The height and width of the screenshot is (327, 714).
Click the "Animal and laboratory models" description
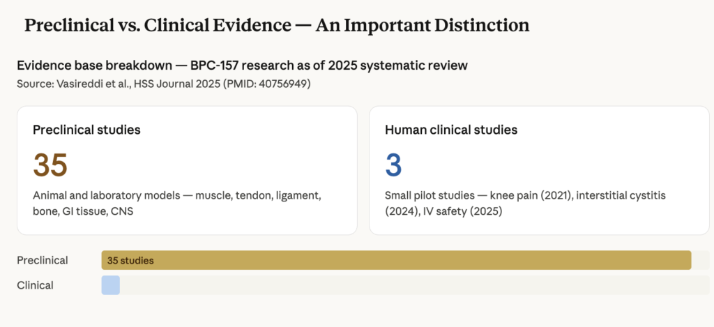click(x=105, y=195)
